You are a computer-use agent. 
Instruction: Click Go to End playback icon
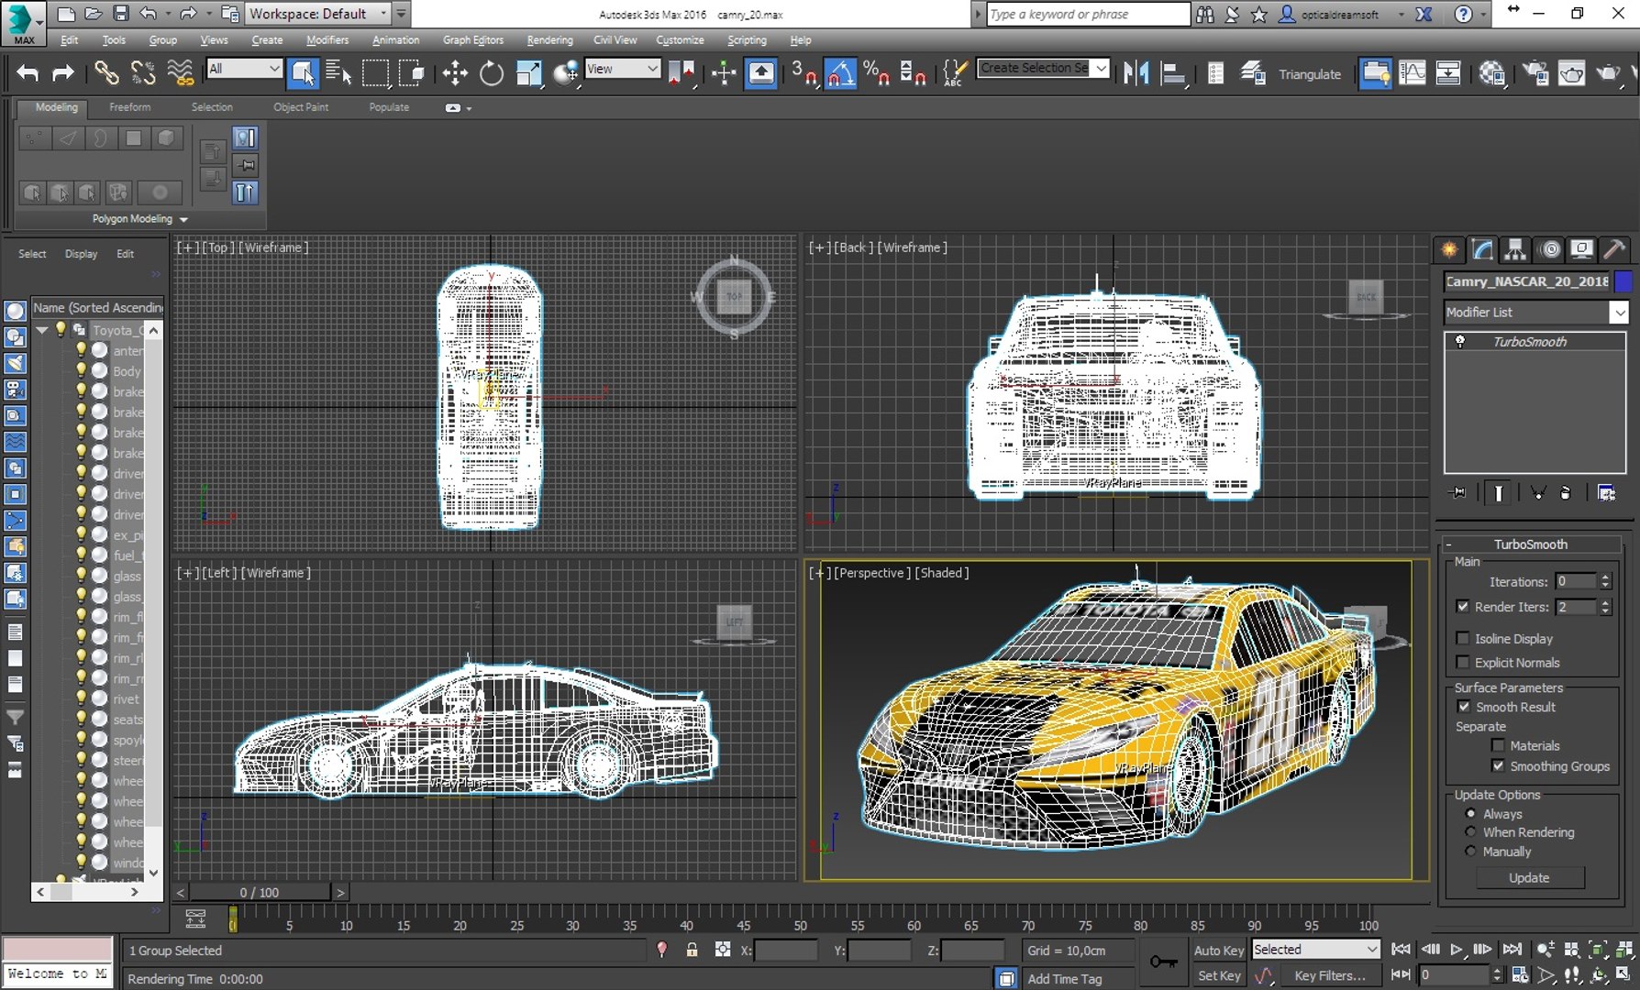coord(1513,950)
